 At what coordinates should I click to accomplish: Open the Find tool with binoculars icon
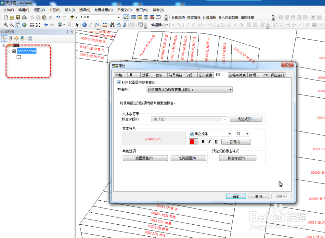pos(112,25)
